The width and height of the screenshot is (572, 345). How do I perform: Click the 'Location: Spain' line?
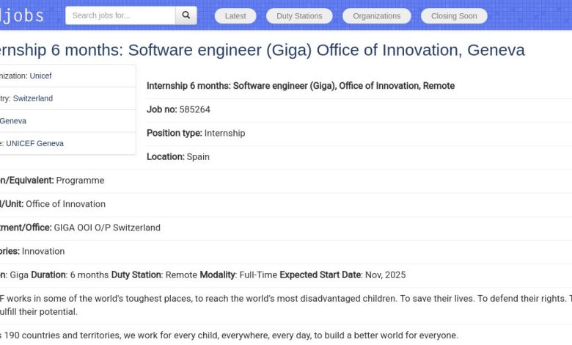click(x=178, y=156)
